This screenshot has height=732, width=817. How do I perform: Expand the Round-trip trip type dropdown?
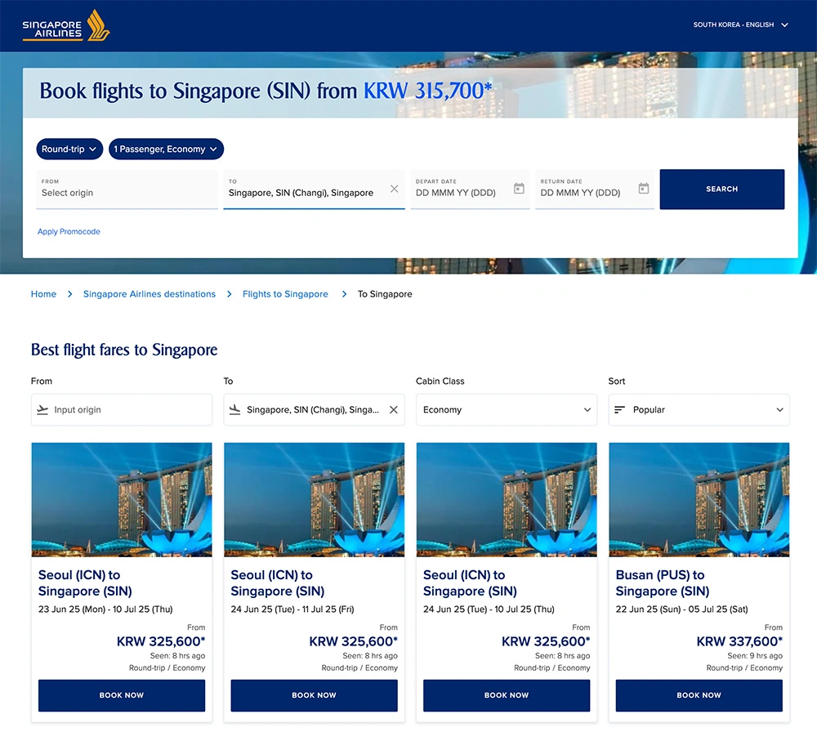(x=69, y=149)
